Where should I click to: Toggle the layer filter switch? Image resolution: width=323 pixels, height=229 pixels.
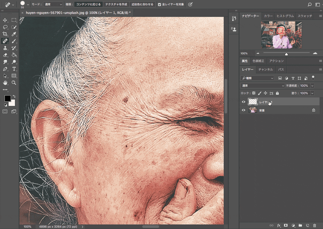click(313, 78)
